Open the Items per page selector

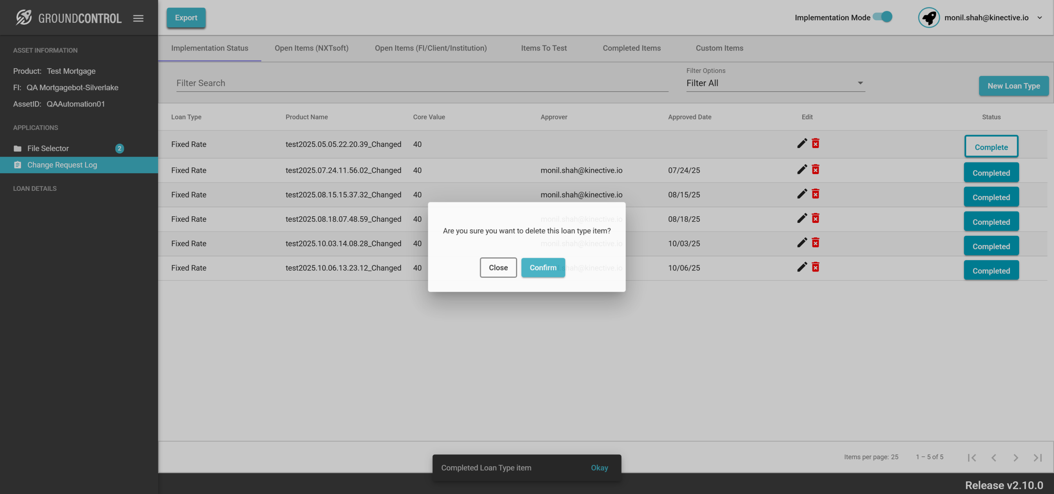click(x=894, y=457)
